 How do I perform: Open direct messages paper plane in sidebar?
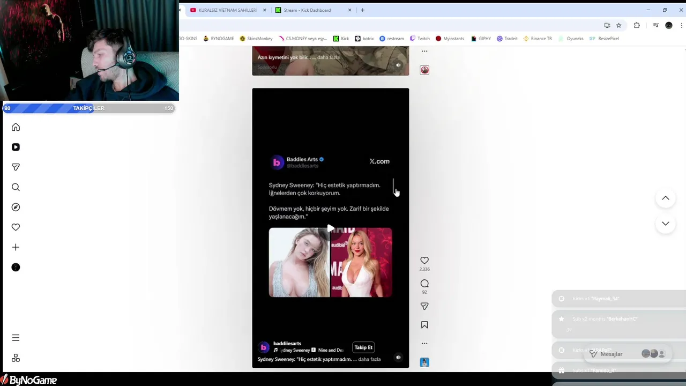coord(16,167)
